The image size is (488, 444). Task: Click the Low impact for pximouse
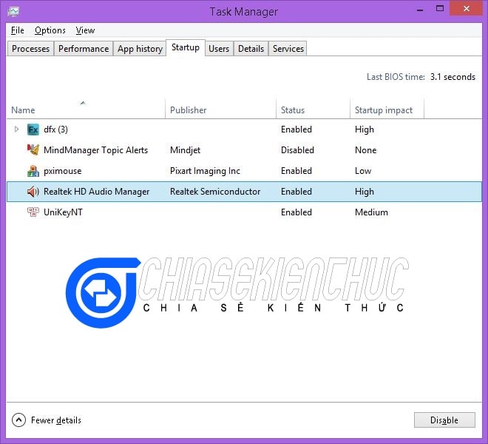click(x=363, y=171)
